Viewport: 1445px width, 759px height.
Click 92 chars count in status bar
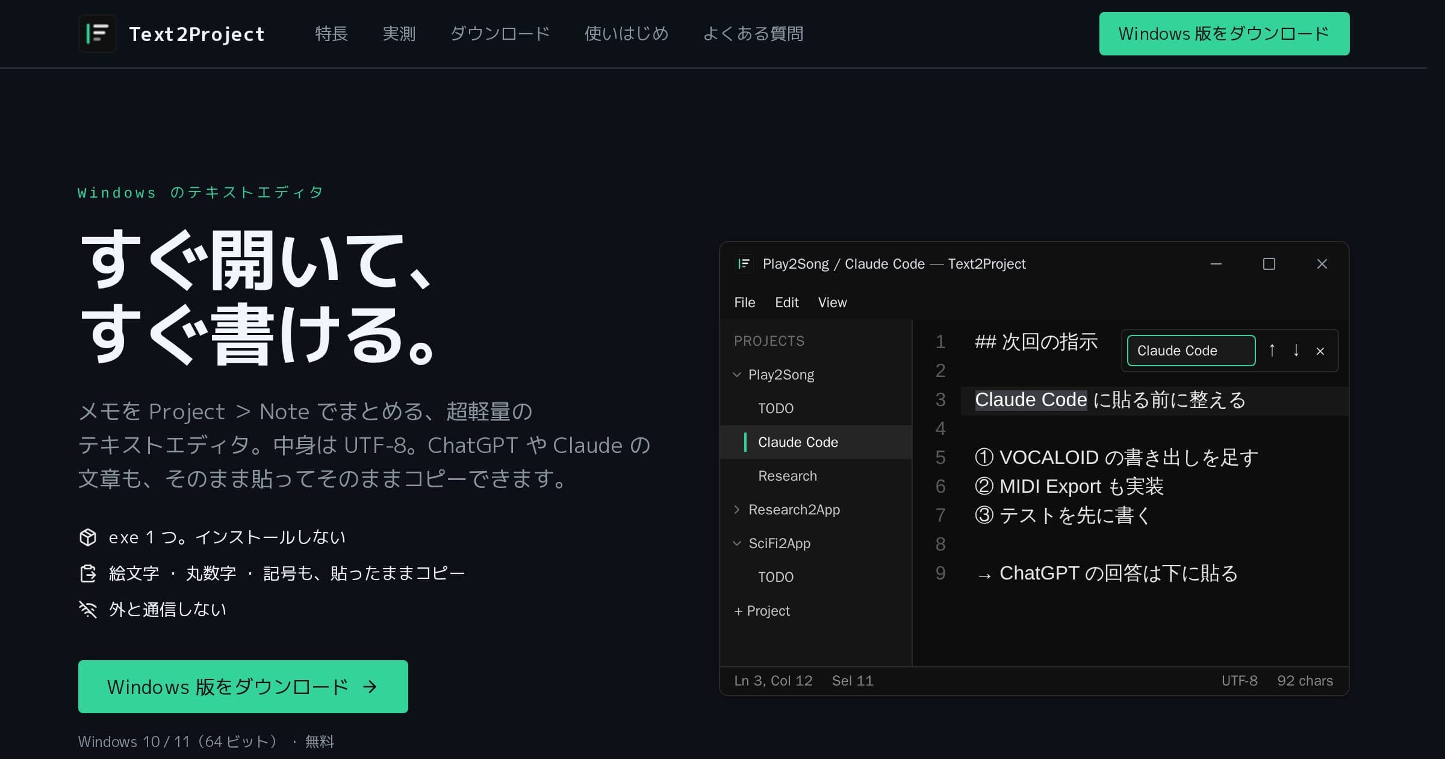coord(1305,681)
